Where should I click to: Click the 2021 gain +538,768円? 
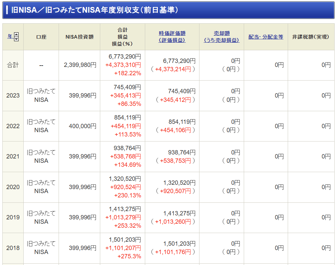[126, 156]
